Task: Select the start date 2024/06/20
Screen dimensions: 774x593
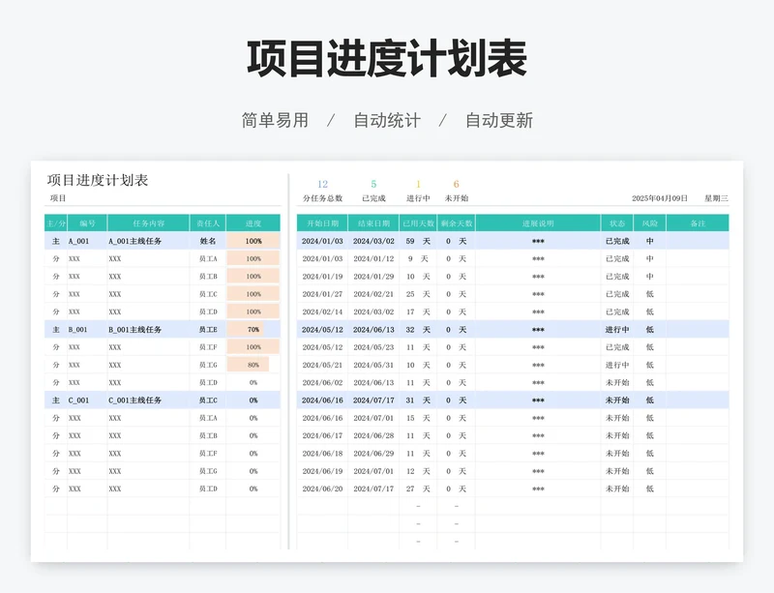Action: pos(322,489)
